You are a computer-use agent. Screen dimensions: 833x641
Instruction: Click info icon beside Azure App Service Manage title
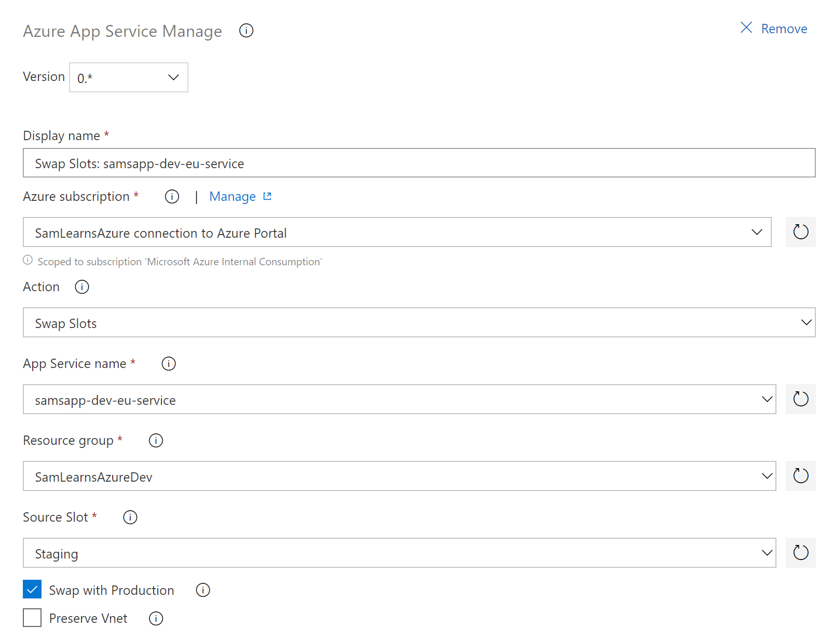pos(246,31)
